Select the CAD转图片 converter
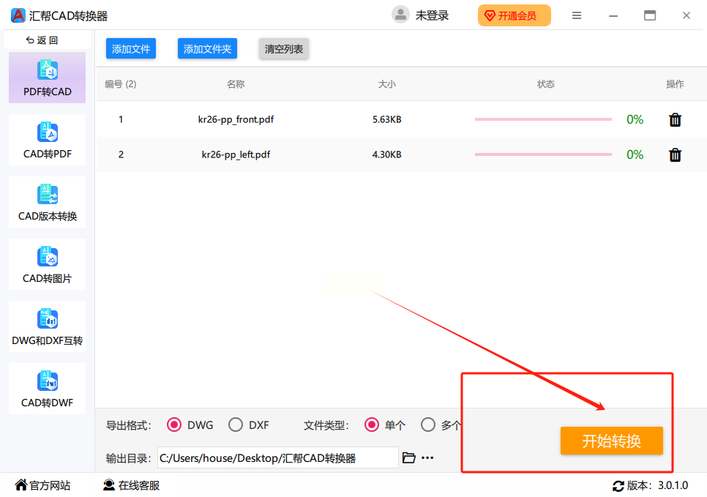 click(48, 264)
